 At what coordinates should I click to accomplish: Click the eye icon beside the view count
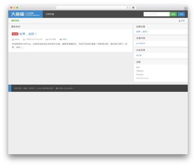47,39
